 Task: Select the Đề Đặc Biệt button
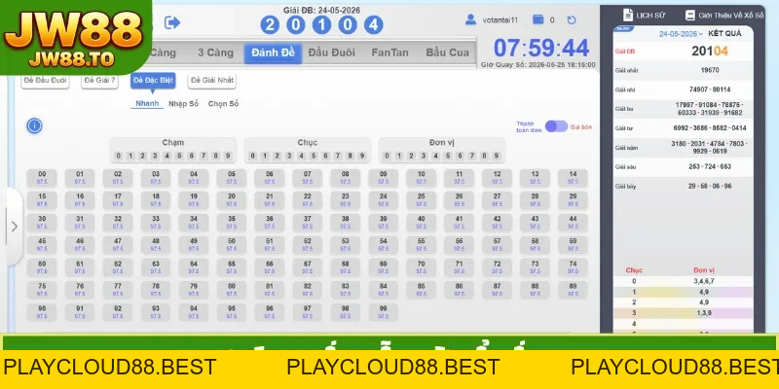[153, 81]
